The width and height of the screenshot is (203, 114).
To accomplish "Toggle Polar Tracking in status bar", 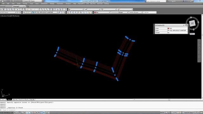I will click(x=24, y=113).
